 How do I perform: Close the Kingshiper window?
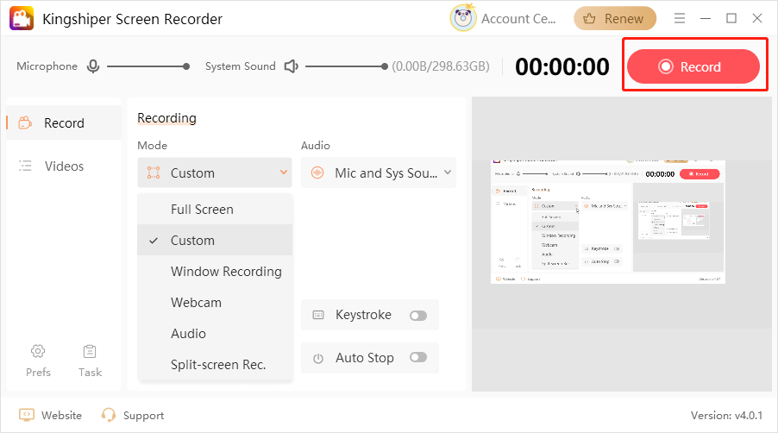tap(756, 18)
